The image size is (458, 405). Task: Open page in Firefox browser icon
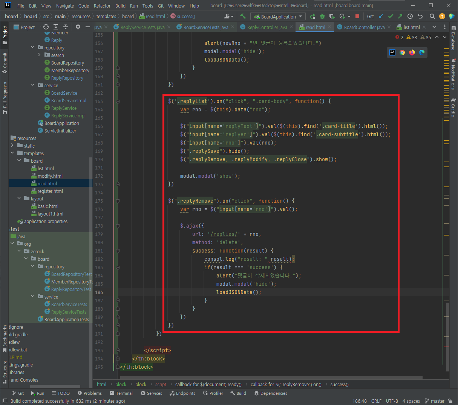coord(412,52)
